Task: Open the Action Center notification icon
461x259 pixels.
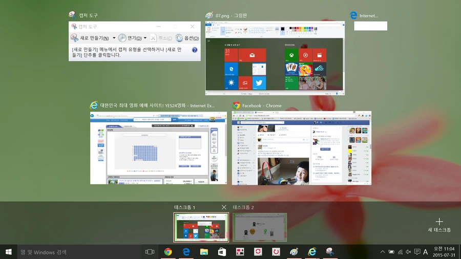Action: tap(417, 252)
